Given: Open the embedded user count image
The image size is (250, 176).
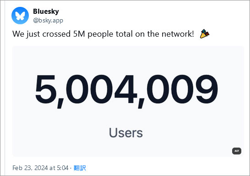Looking at the screenshot, I should pos(128,101).
